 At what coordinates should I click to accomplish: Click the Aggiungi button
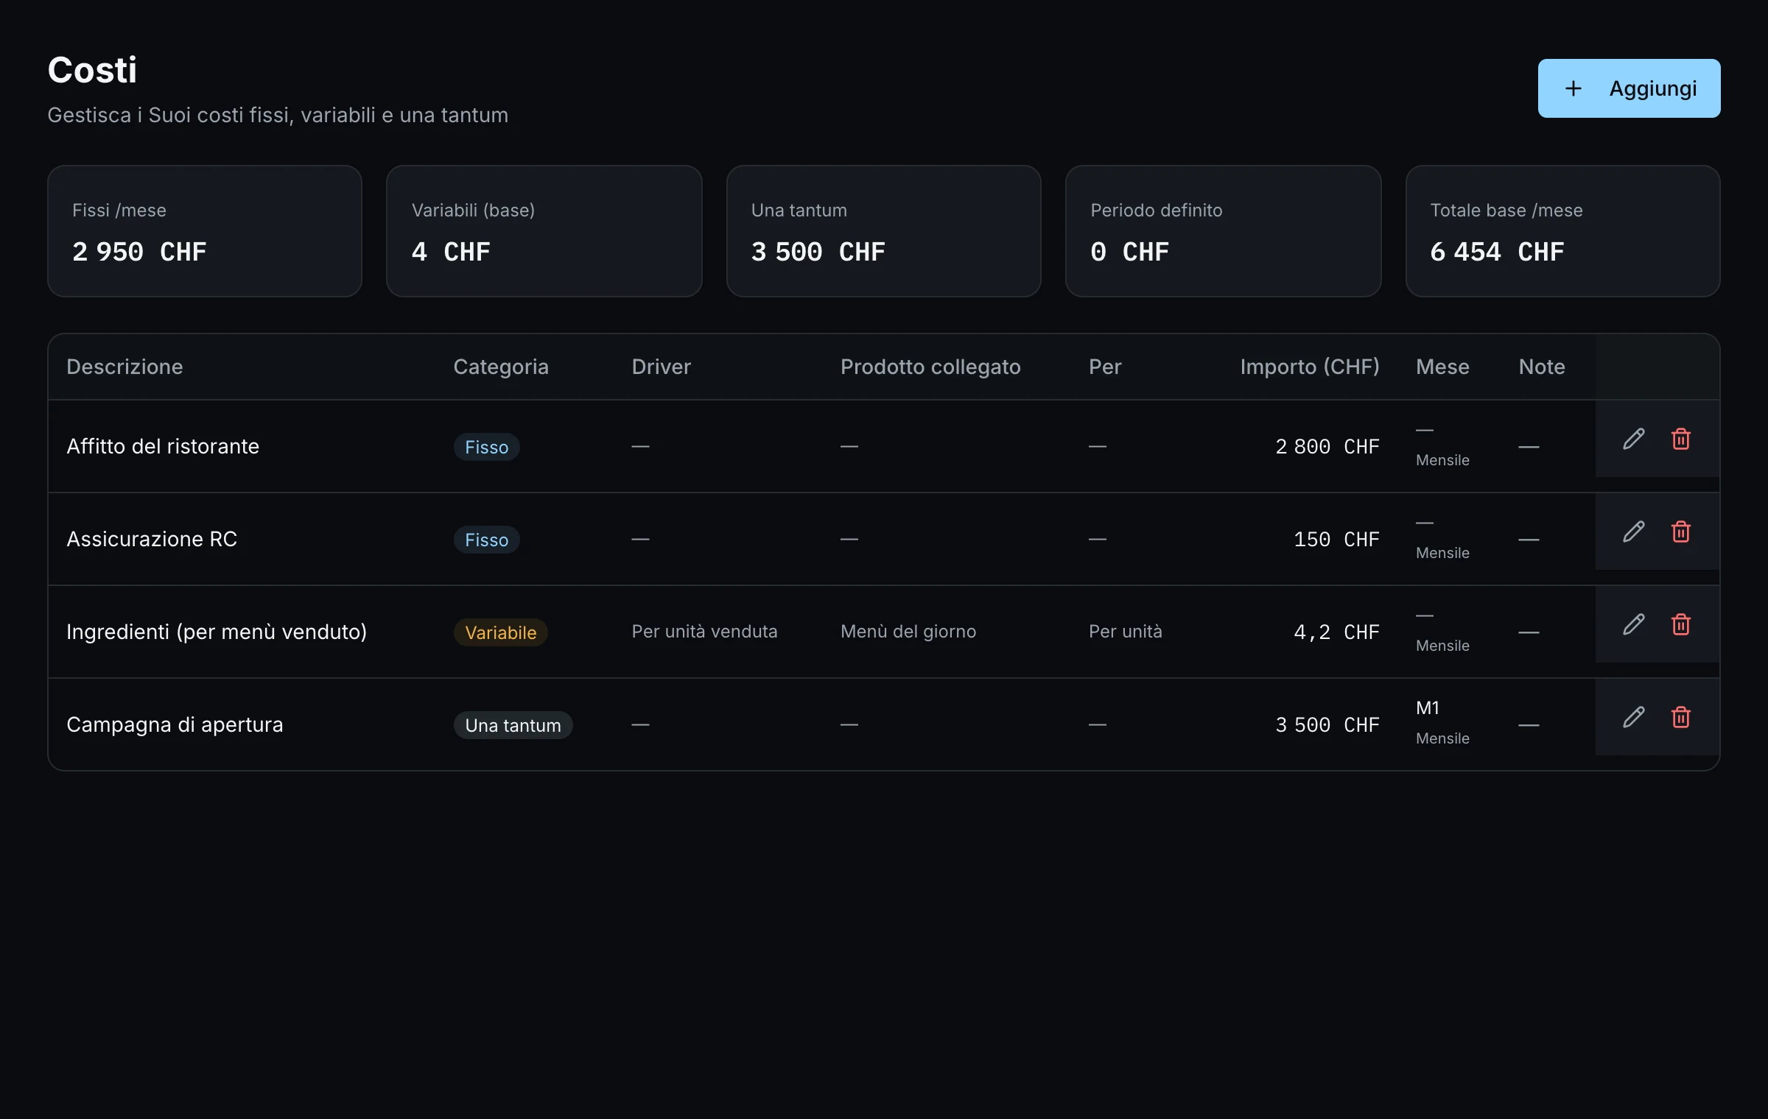[1629, 88]
